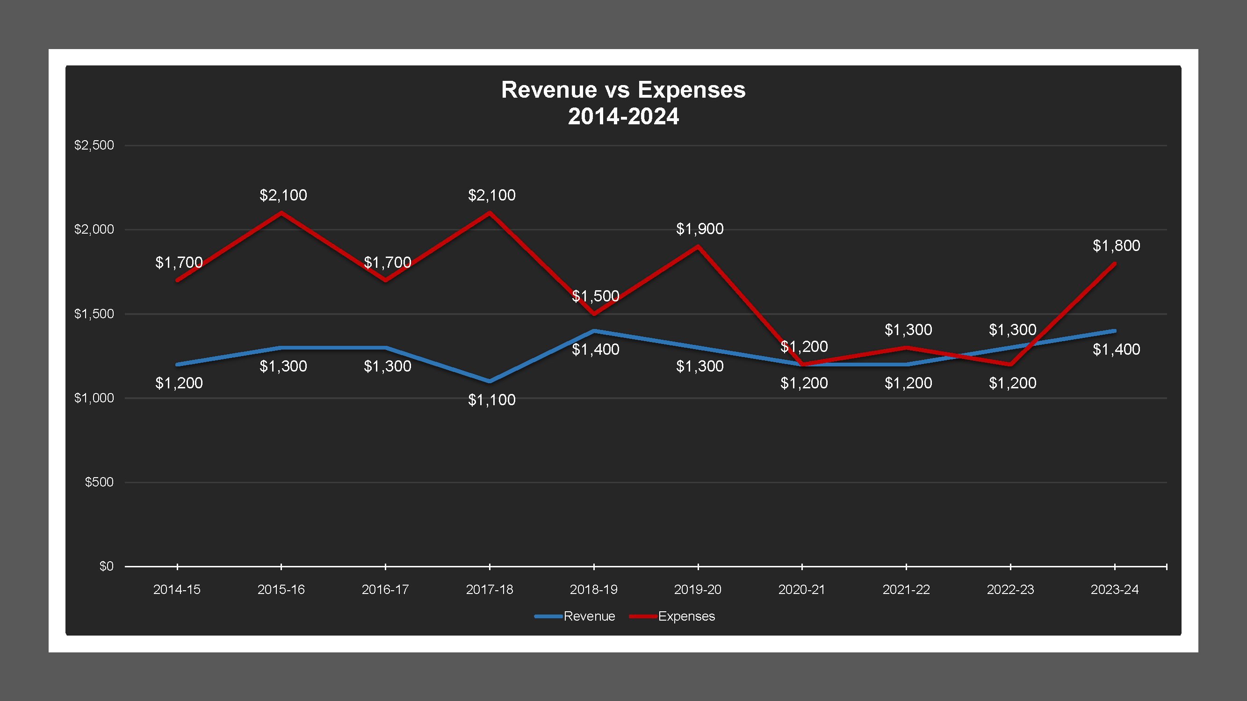Click the $2,000 y-axis label
Image resolution: width=1247 pixels, height=701 pixels.
click(x=94, y=229)
